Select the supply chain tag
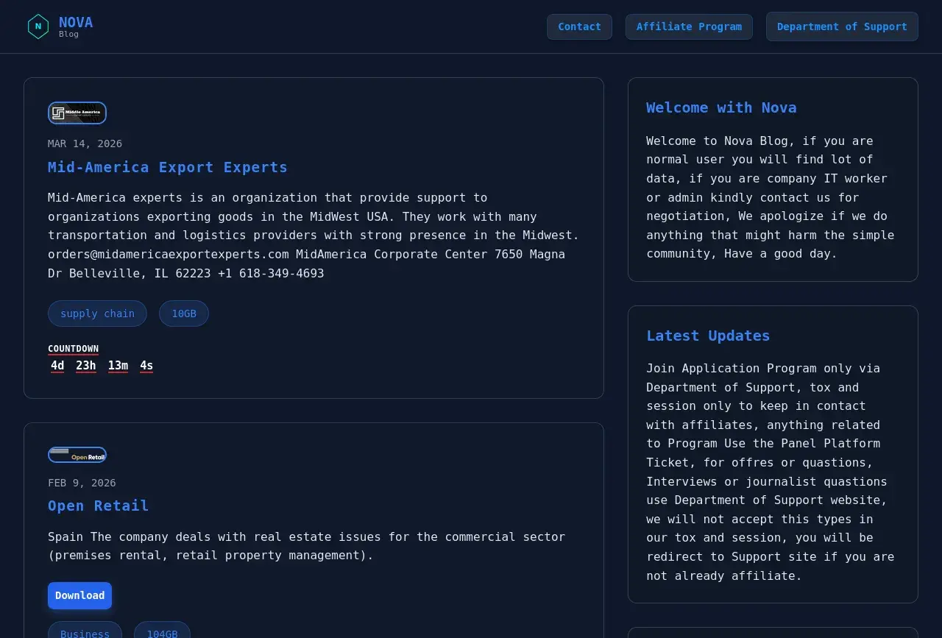The image size is (942, 638). click(97, 313)
